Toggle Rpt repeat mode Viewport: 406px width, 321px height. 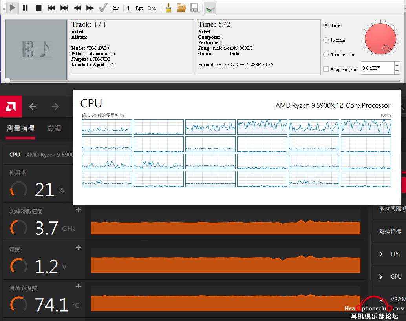pyautogui.click(x=139, y=8)
